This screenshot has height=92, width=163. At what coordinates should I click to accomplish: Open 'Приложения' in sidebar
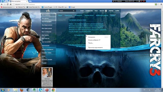pos(48,46)
